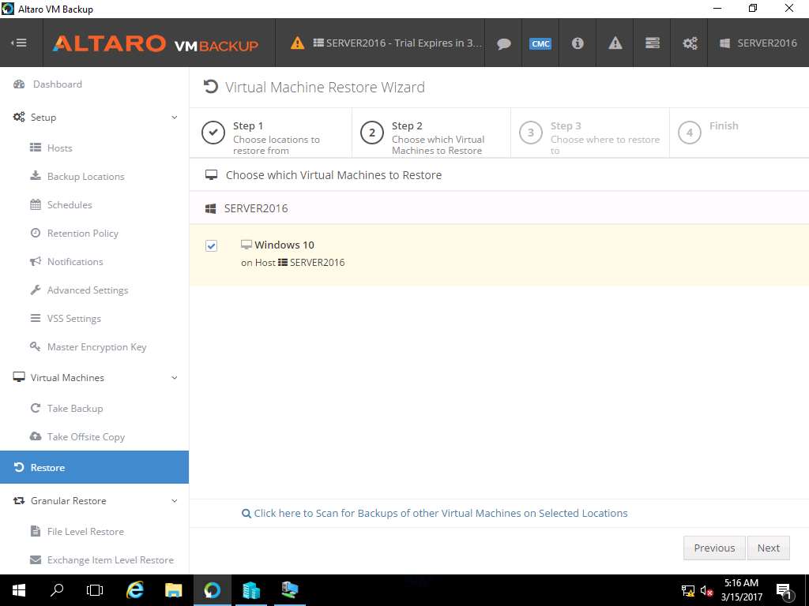
Task: Click the monitor icon beside Choose which Virtual Machines
Action: [211, 175]
